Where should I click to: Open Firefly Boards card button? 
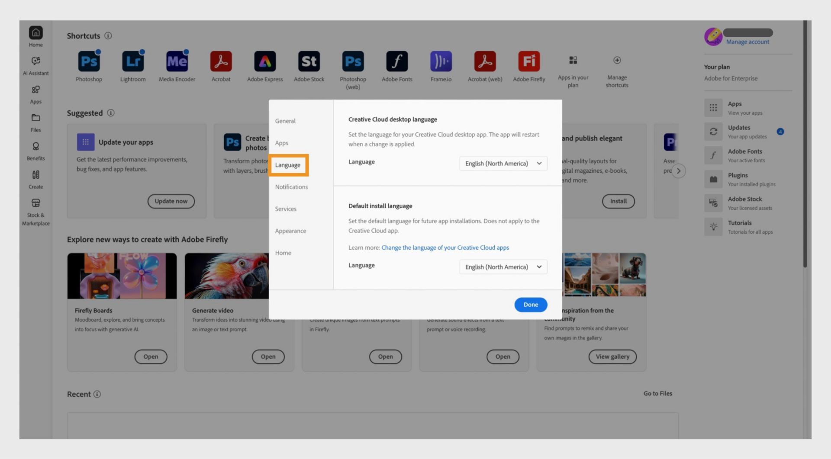tap(151, 356)
